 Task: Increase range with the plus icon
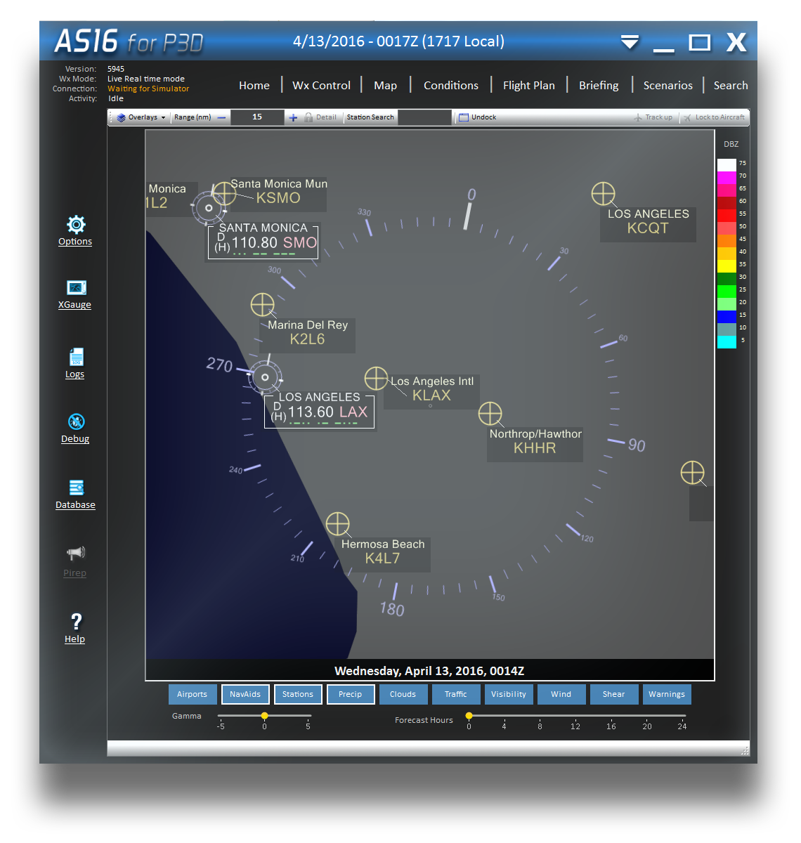point(293,117)
